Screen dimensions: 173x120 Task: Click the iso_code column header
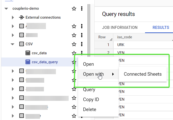pyautogui.click(x=125, y=37)
